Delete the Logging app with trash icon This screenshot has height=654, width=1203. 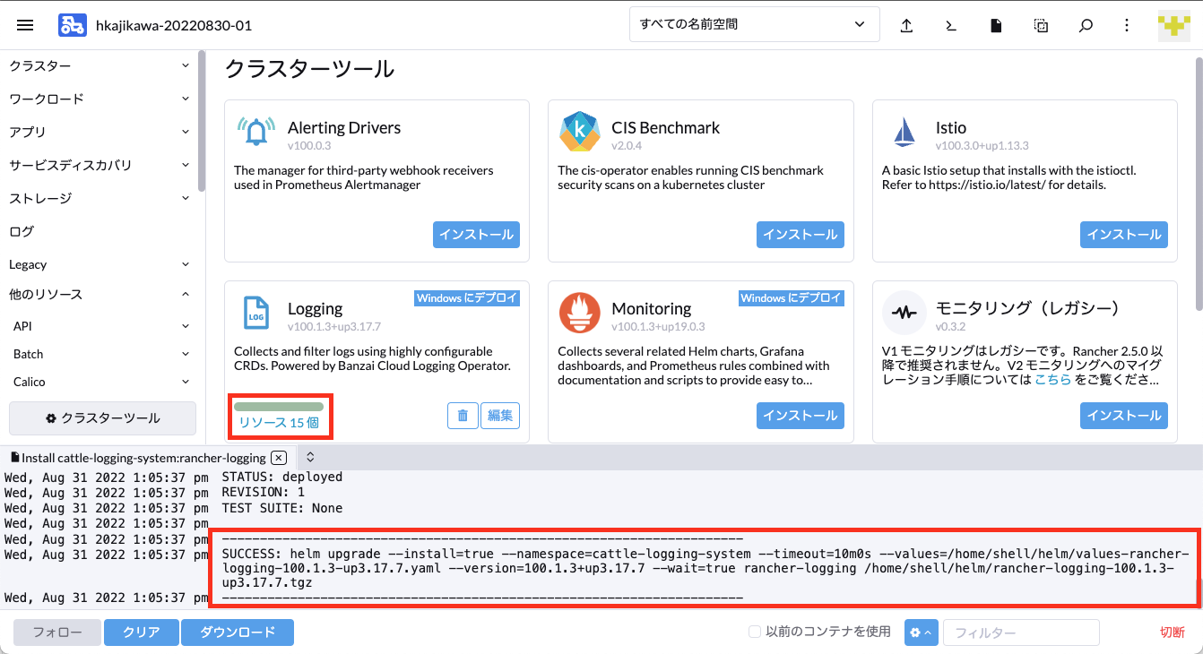pos(463,416)
